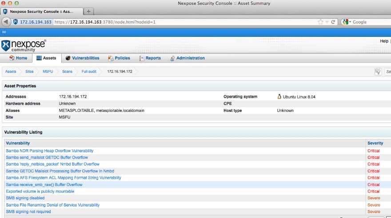Click the Hardware address label

[23, 103]
